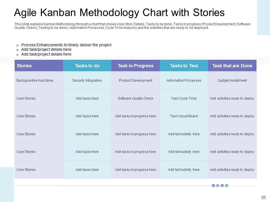The height and width of the screenshot is (202, 270).
Task: Click the slide number 26
Action: (263, 198)
